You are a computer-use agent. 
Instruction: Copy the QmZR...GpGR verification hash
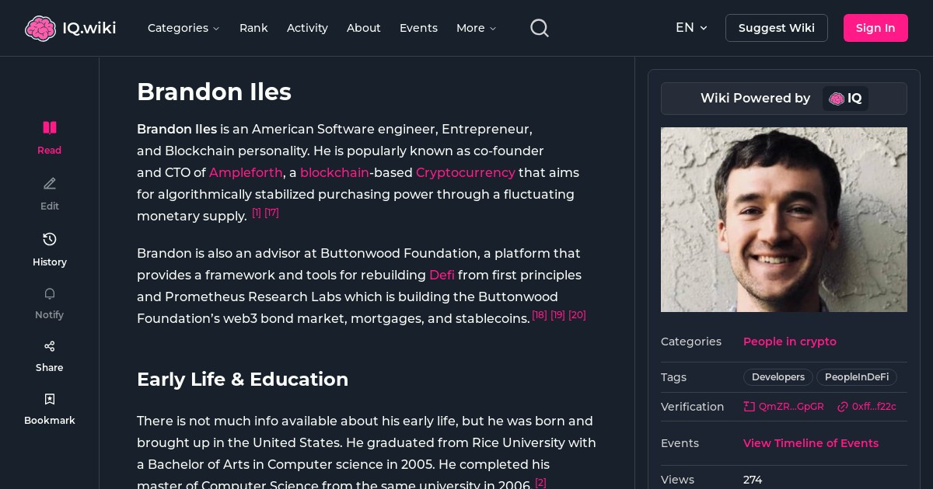coord(784,406)
